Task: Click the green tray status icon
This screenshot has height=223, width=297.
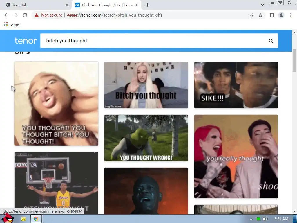Action: [x=258, y=219]
